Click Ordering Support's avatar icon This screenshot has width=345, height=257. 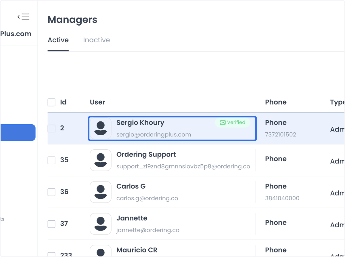click(x=101, y=160)
